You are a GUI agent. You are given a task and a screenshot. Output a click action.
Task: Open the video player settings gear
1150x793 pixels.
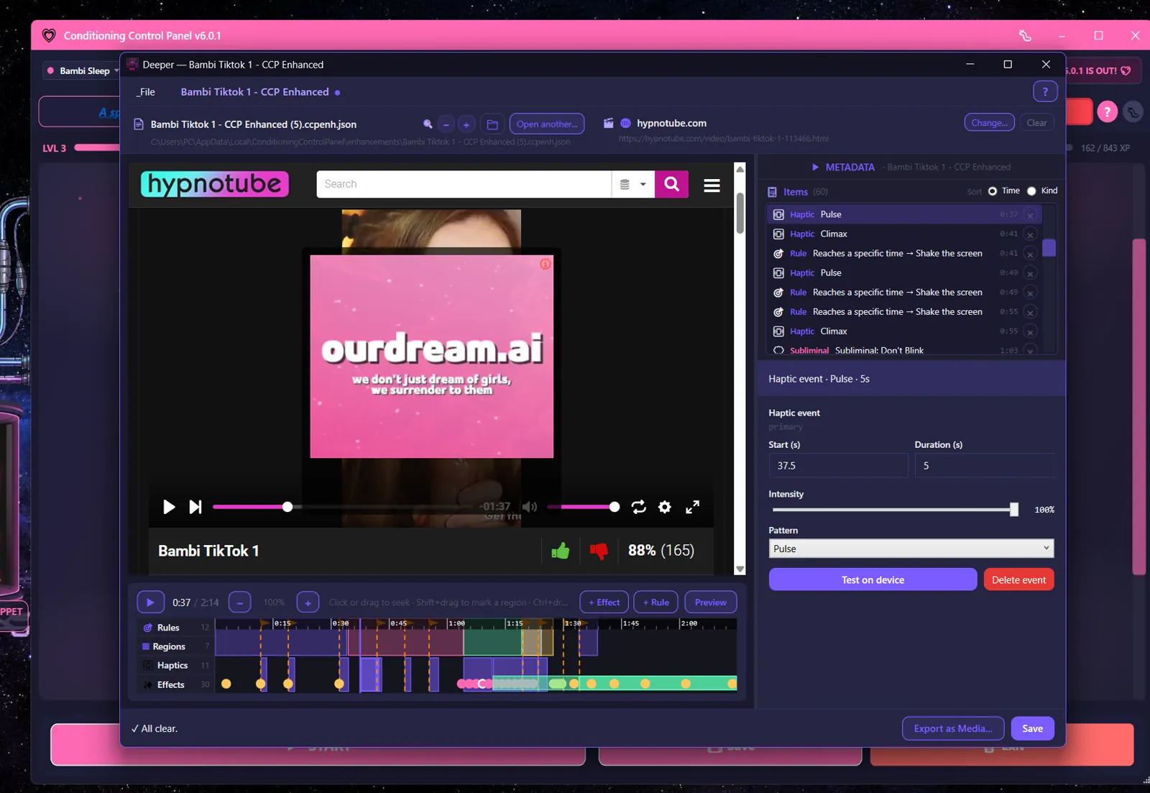click(665, 507)
